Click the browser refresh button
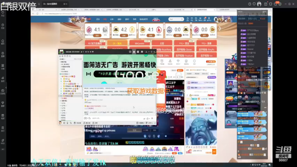297x167 pixels. [x=37, y=14]
